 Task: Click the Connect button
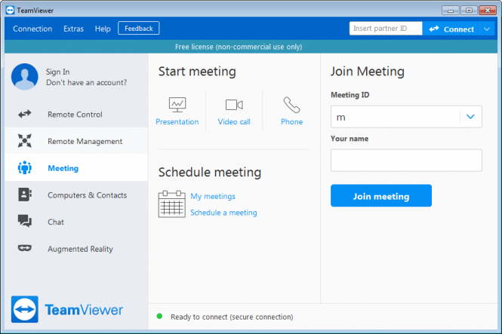coord(451,29)
